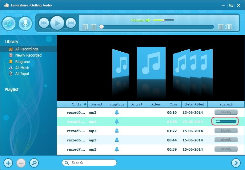Click the add music file icon

[34, 163]
